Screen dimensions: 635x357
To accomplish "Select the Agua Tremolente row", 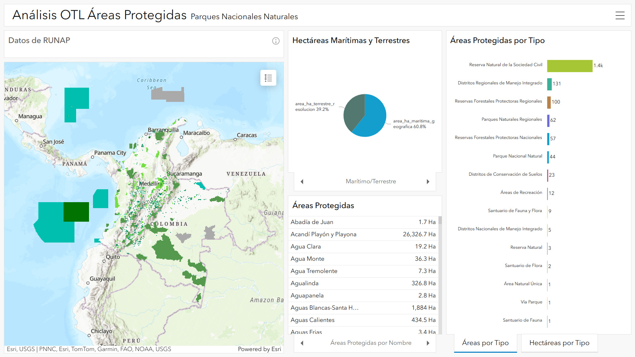I will (363, 271).
